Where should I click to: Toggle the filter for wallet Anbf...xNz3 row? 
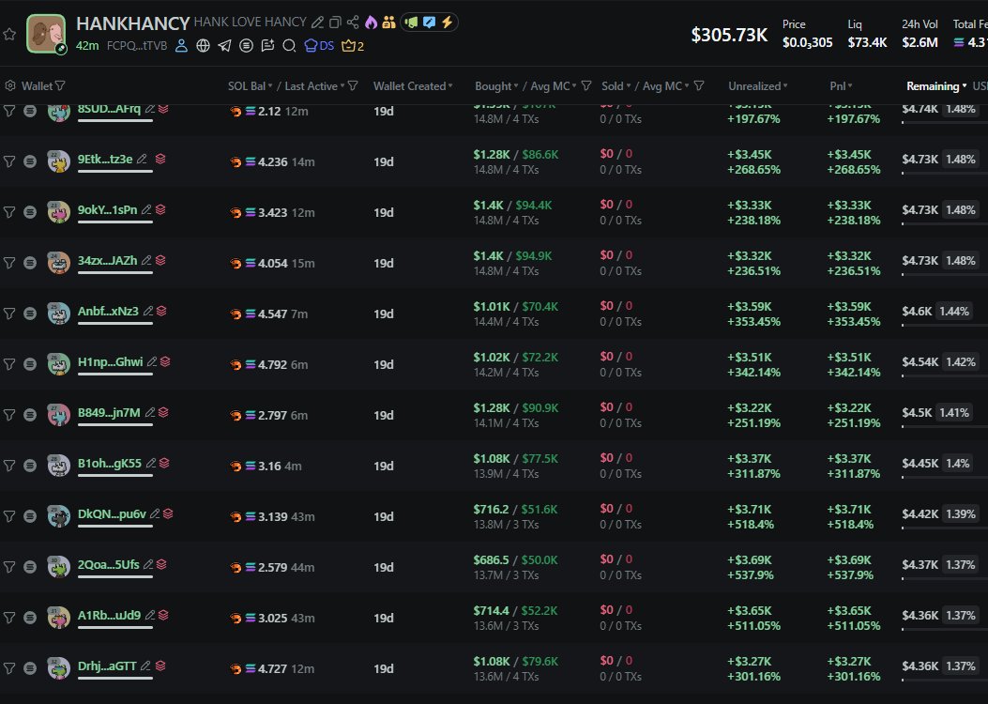[x=9, y=313]
